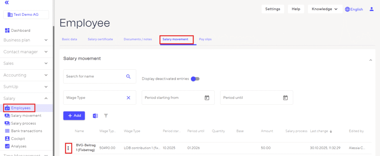
Task: Switch to the Pay slips tab
Action: tap(205, 39)
